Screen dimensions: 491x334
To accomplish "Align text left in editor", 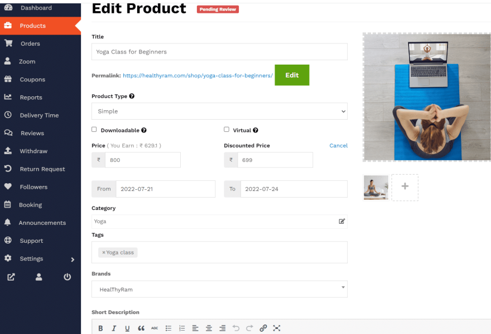I will point(195,328).
